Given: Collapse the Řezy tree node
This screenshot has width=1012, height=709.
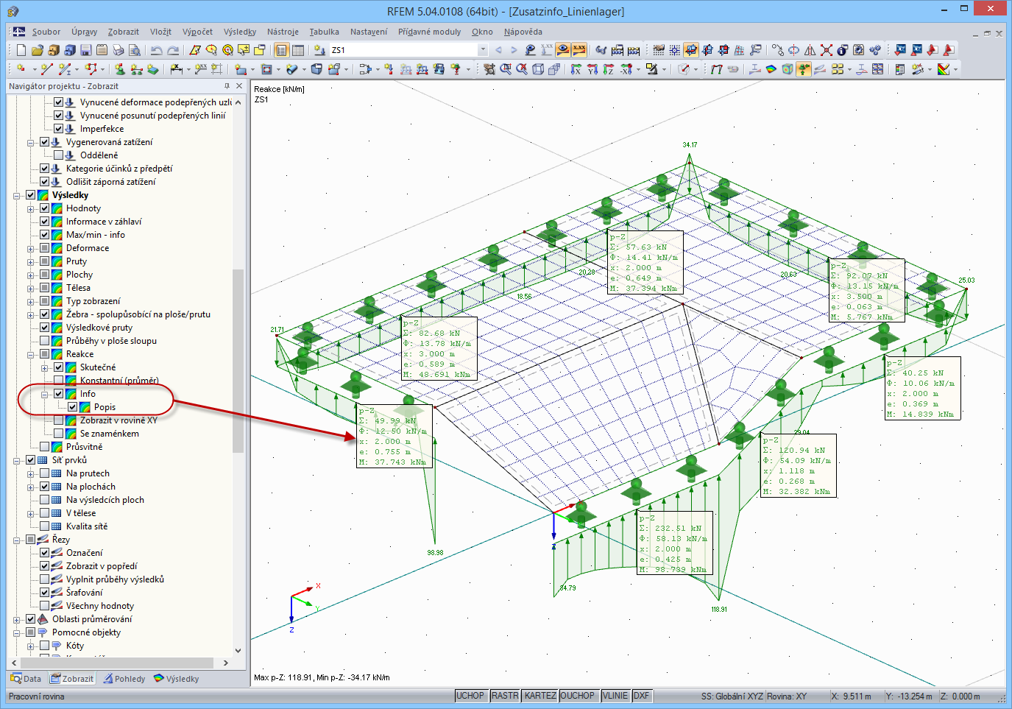Looking at the screenshot, I should click(x=17, y=540).
